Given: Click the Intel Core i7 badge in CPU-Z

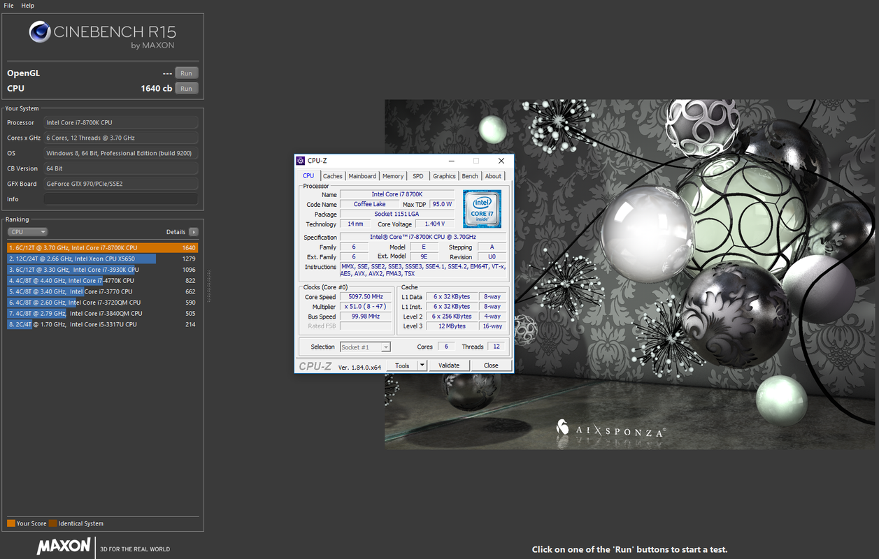Looking at the screenshot, I should pos(482,209).
